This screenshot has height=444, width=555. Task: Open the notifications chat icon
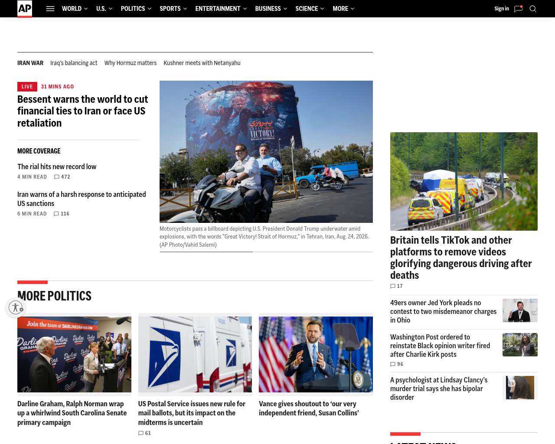pos(518,9)
